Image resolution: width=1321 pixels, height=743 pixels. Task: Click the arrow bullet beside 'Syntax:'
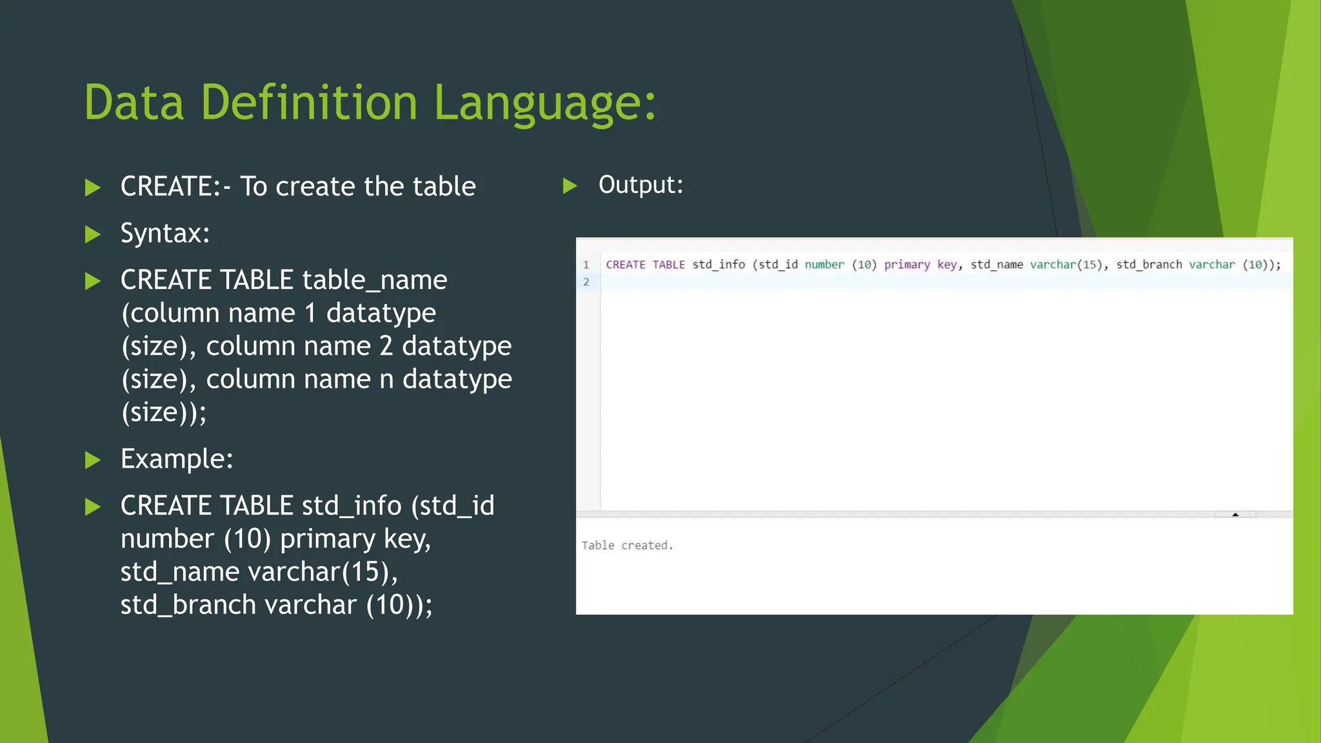[x=93, y=234]
